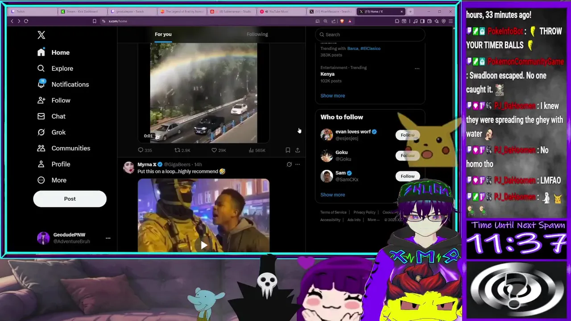Switch to the geodudepnw Twitch tab
Image resolution: width=571 pixels, height=321 pixels.
click(132, 12)
